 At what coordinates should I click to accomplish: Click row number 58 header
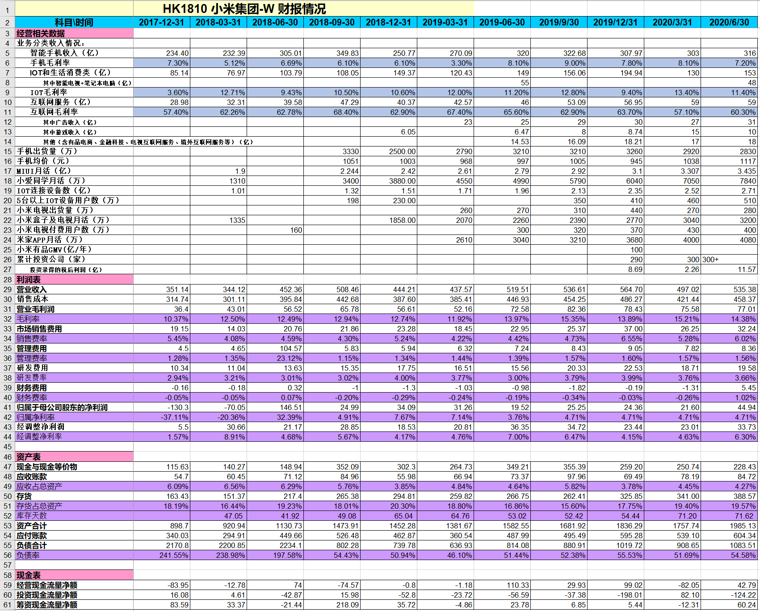(x=8, y=575)
